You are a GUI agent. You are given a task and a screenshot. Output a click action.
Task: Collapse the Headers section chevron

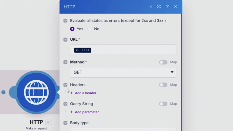(x=66, y=85)
